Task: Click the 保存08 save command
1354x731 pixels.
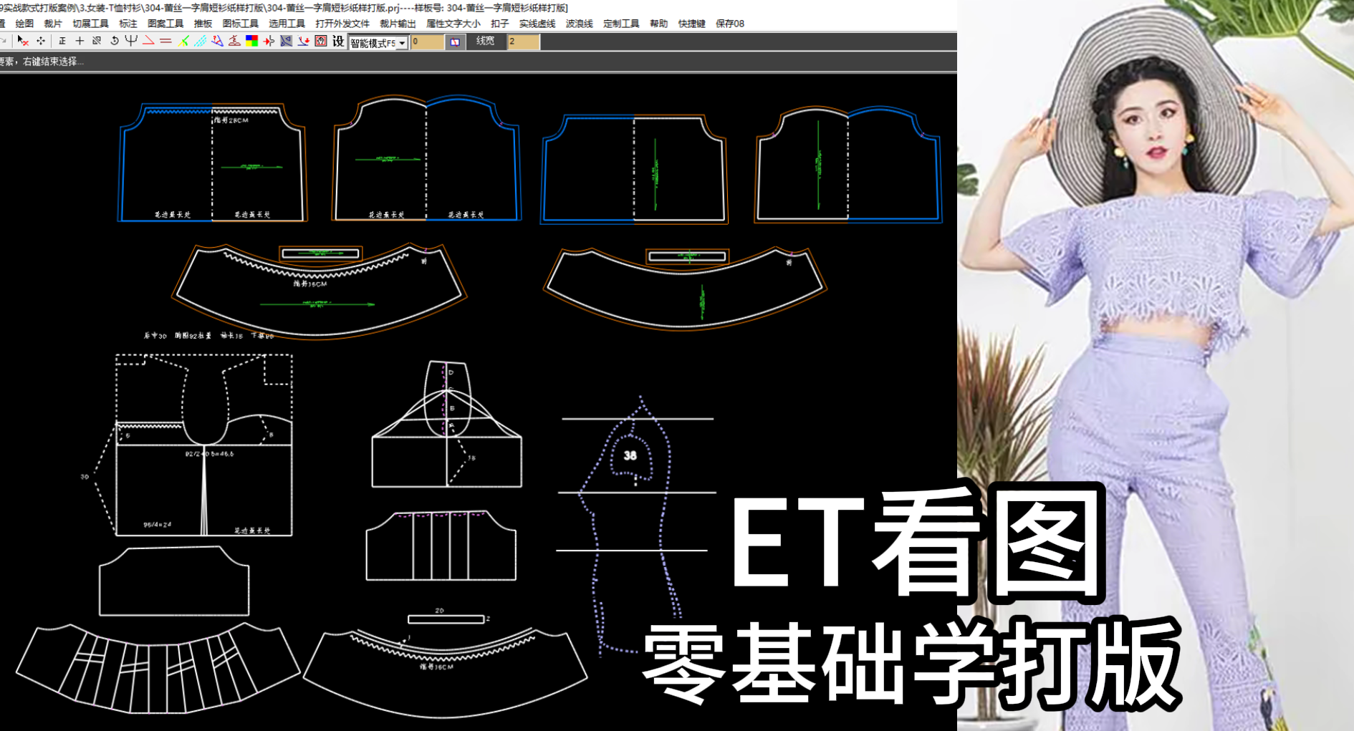Action: point(730,23)
